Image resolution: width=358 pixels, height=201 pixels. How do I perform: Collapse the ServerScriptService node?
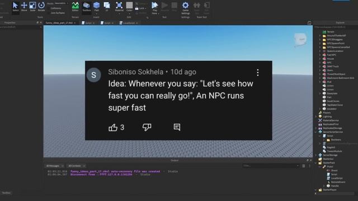(316, 132)
